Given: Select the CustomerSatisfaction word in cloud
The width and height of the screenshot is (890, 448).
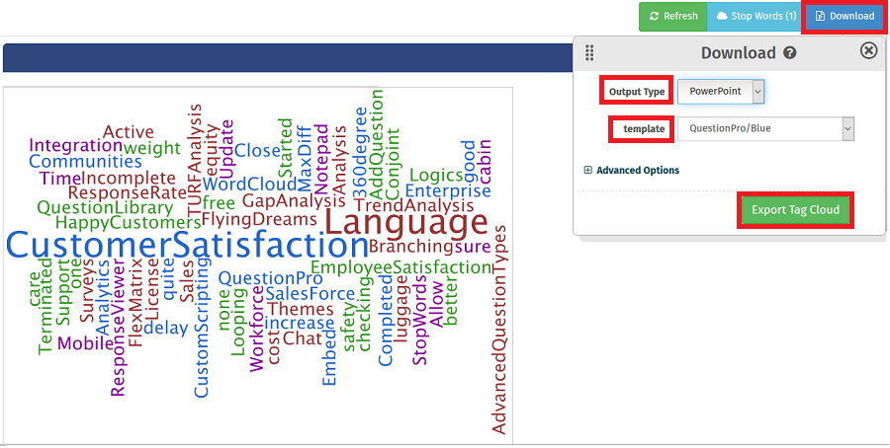Looking at the screenshot, I should coord(187,247).
